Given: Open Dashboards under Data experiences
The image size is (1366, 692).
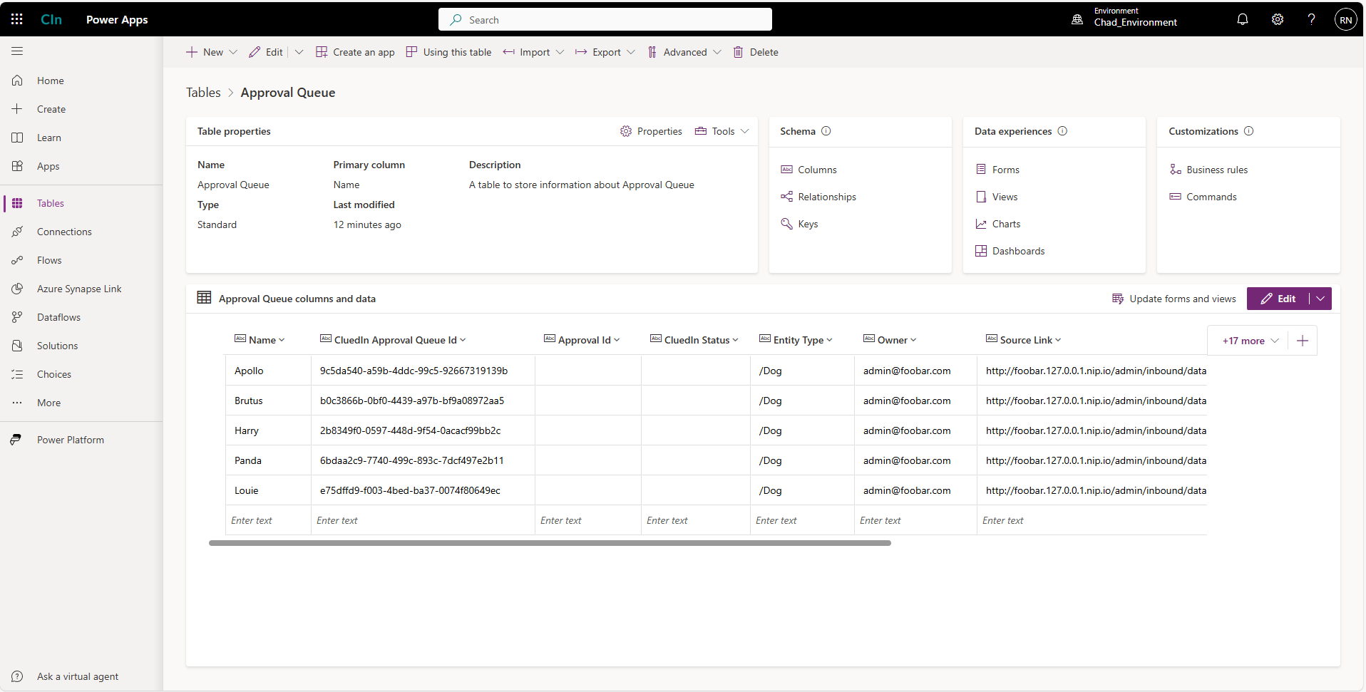Looking at the screenshot, I should [x=1010, y=251].
